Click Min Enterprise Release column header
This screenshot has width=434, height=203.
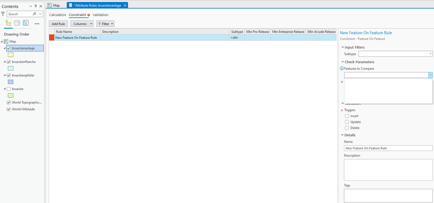tap(288, 32)
